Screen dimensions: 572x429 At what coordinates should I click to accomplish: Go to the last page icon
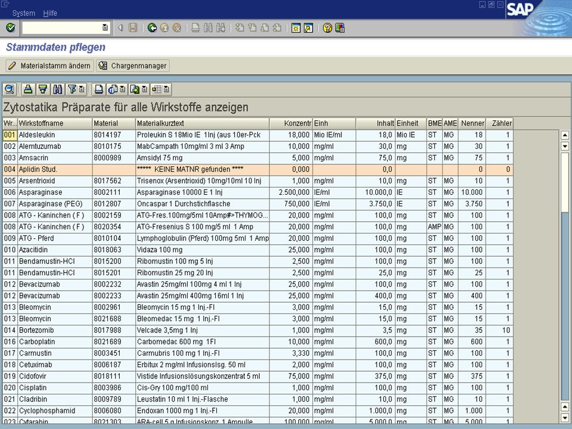pos(277,28)
